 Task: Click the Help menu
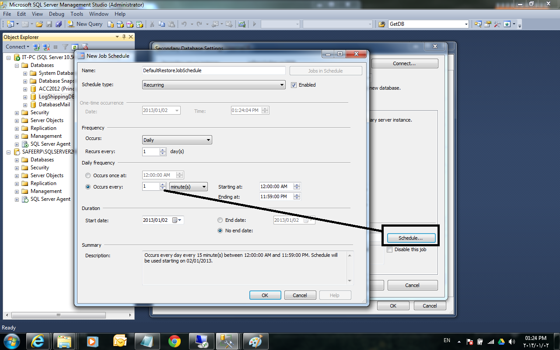point(120,14)
